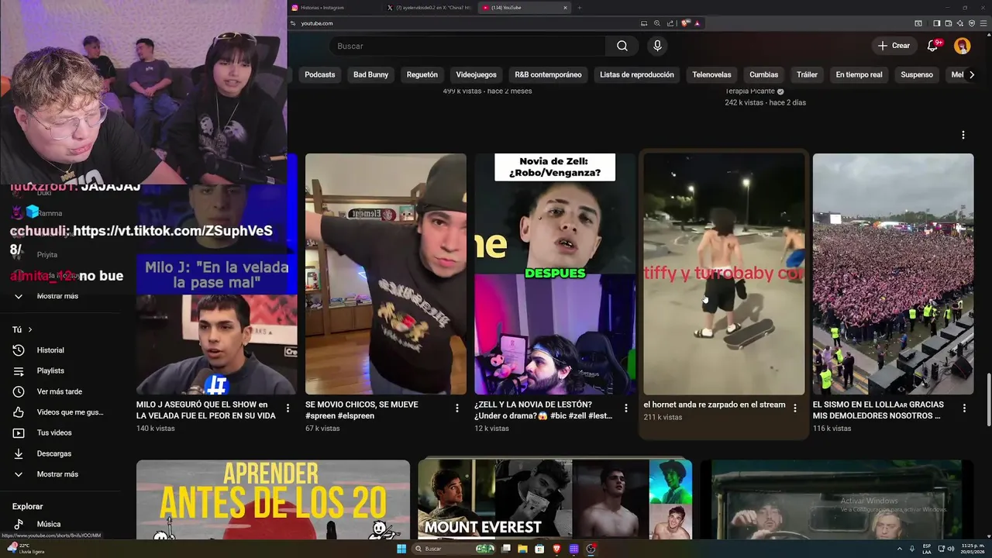Viewport: 992px width, 558px height.
Task: Select the Tráiler chip
Action: pyautogui.click(x=807, y=74)
